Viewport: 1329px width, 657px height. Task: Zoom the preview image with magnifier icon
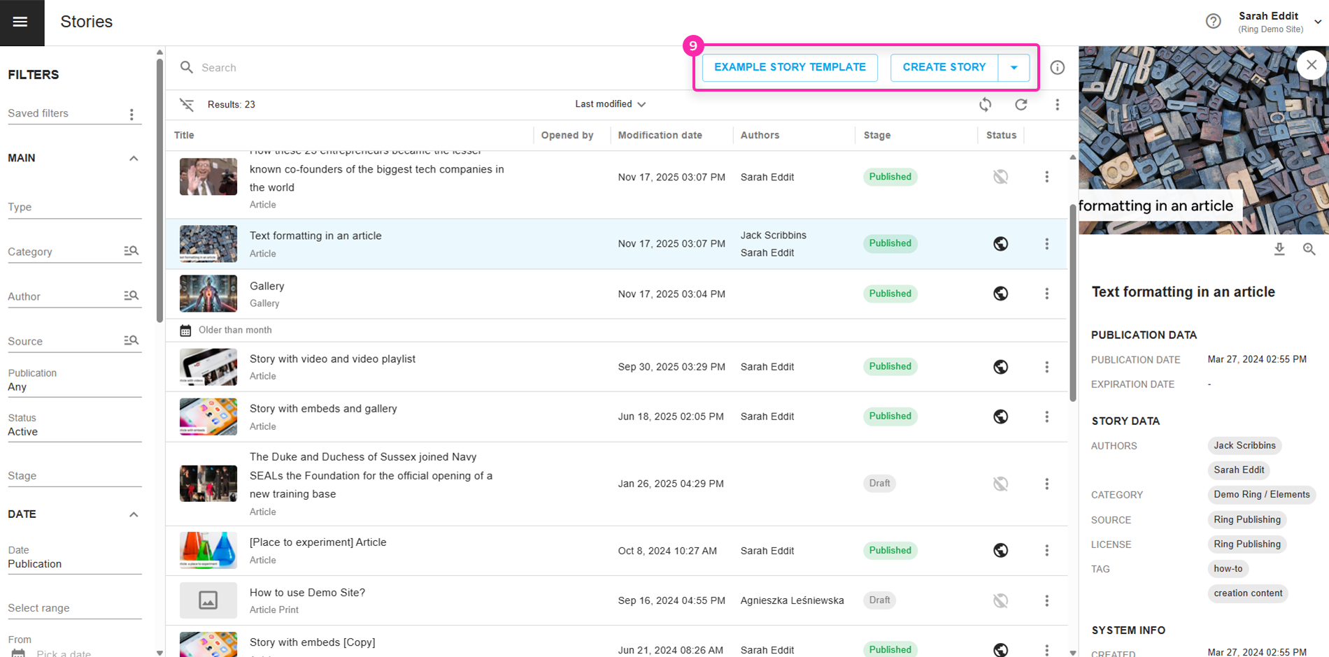1309,250
